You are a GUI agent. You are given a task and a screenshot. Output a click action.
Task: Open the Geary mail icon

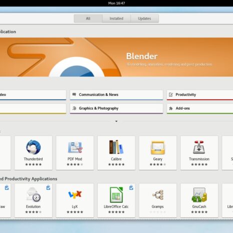click(x=158, y=147)
